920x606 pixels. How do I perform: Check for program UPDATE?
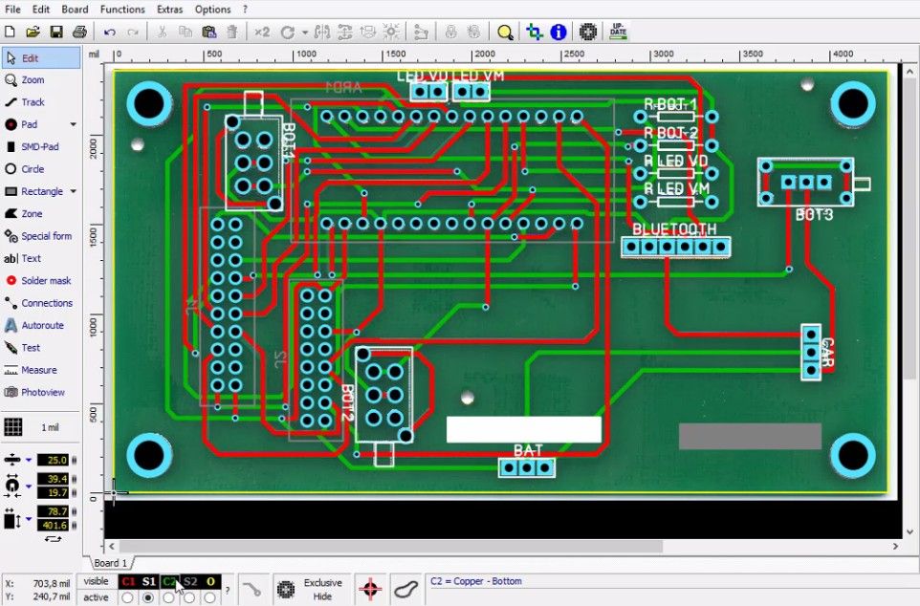coord(619,32)
